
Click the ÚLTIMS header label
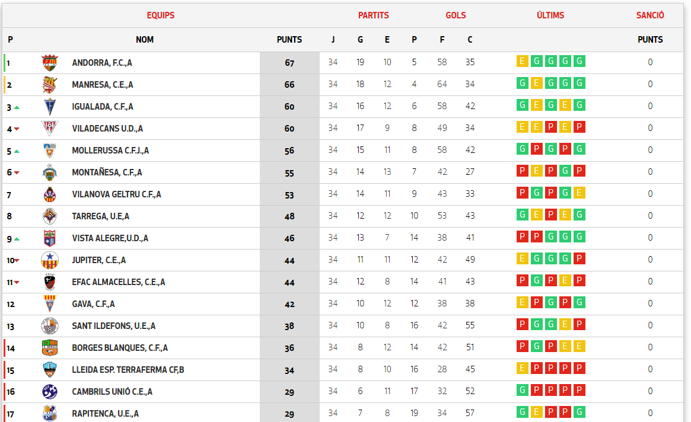pyautogui.click(x=550, y=15)
